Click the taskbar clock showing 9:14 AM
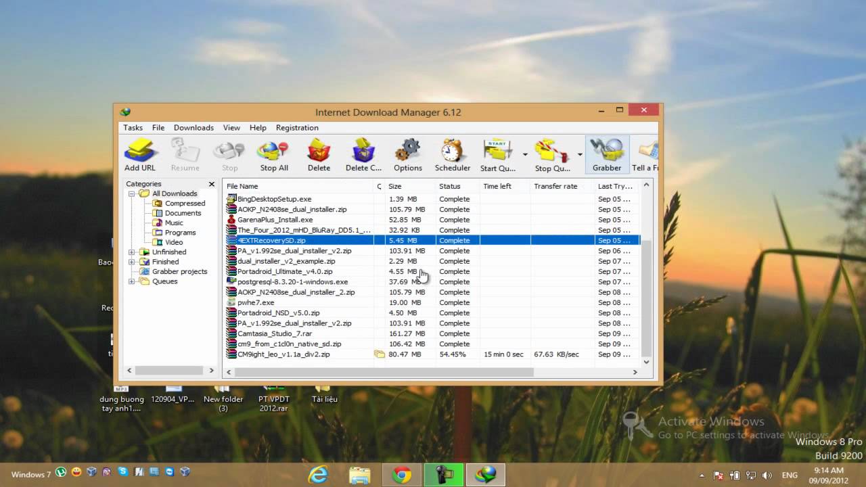Viewport: 866px width, 487px height. click(x=829, y=475)
